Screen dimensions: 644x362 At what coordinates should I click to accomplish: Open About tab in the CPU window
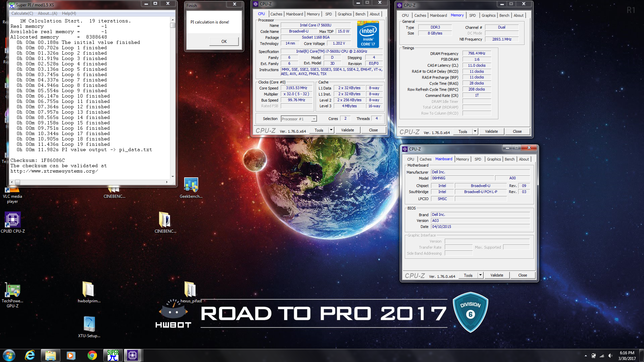point(375,14)
